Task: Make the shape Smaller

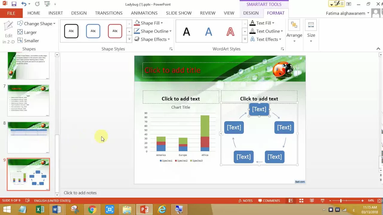Action: [28, 41]
